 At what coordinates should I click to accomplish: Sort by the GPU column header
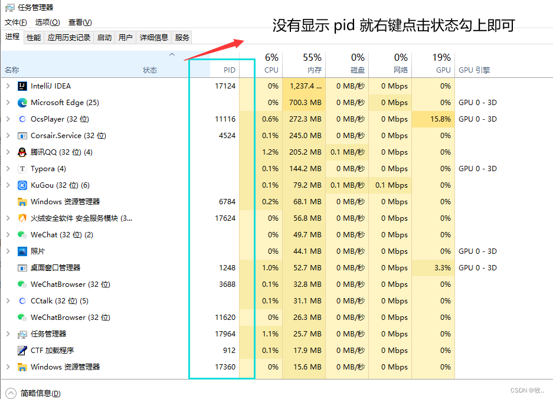[x=443, y=70]
